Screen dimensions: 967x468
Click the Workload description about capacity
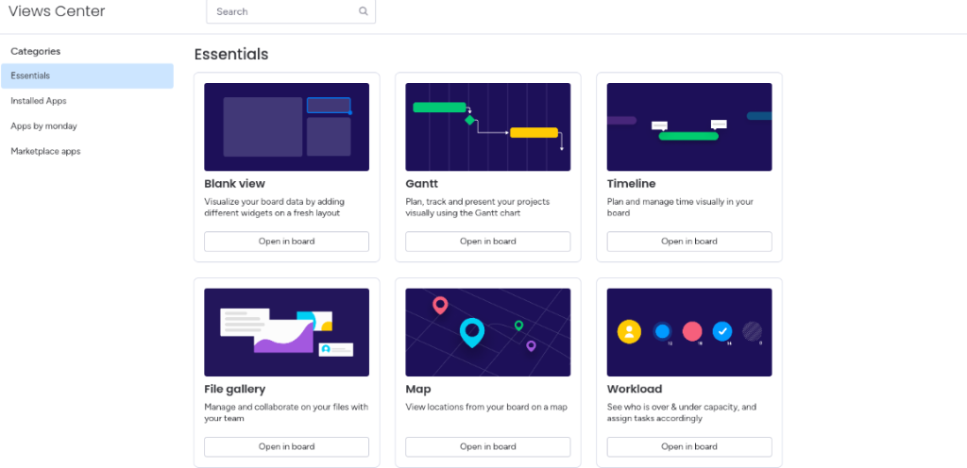(x=682, y=412)
